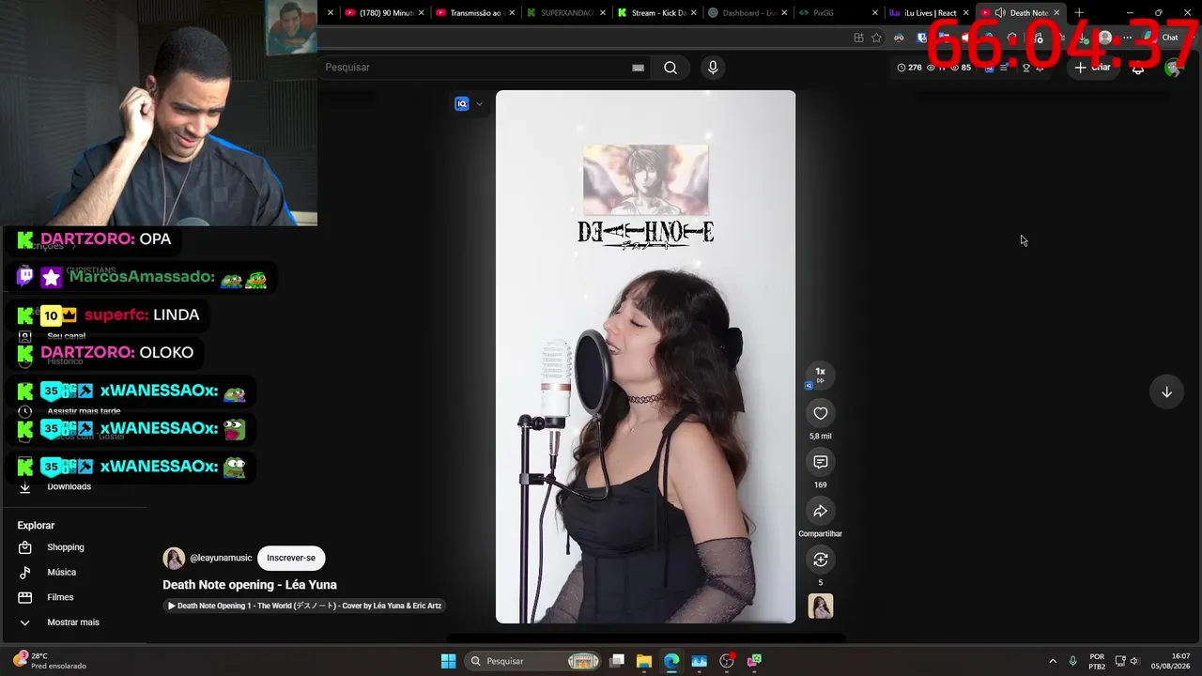Open Filmes in the Explorar section
Image resolution: width=1202 pixels, height=676 pixels.
pyautogui.click(x=60, y=597)
